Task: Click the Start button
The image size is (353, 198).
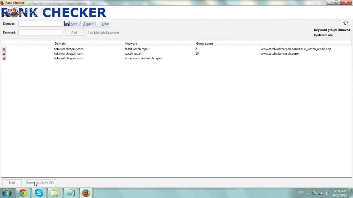Action: click(x=12, y=183)
